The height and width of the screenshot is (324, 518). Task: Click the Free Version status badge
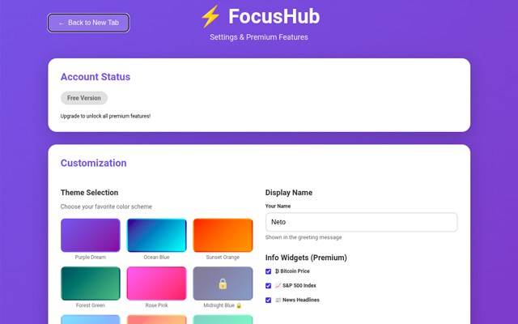[x=84, y=98]
